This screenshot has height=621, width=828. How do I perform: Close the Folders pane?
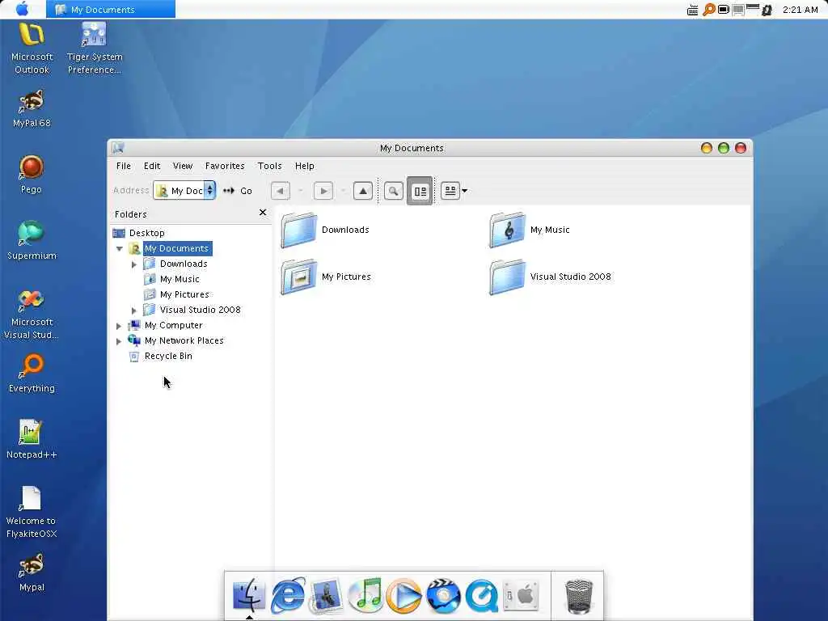point(263,213)
